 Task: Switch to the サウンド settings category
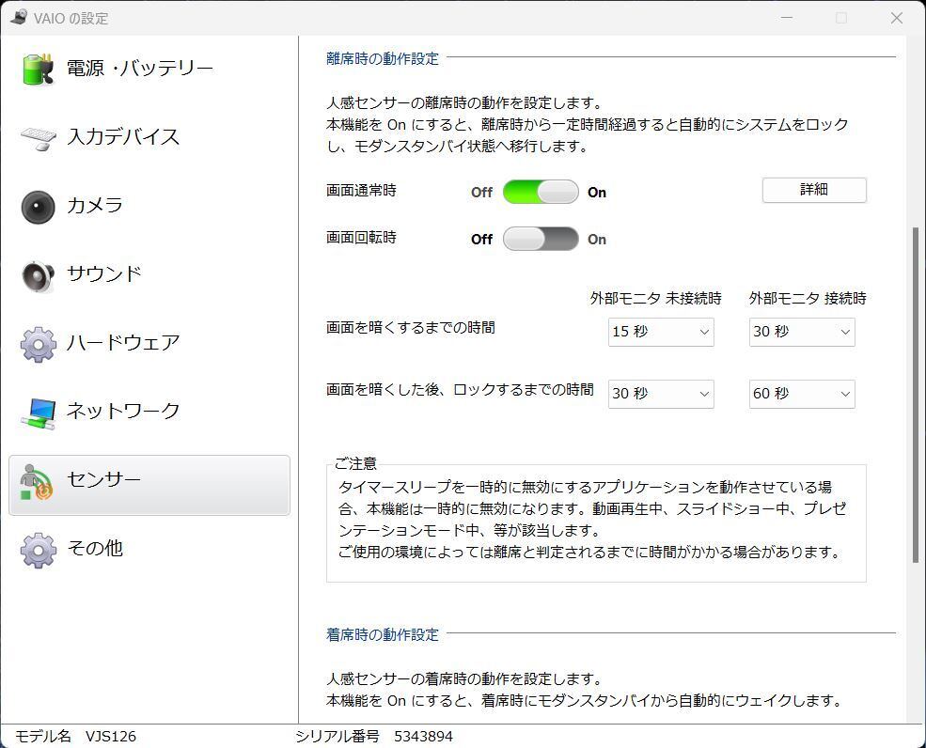pyautogui.click(x=149, y=275)
